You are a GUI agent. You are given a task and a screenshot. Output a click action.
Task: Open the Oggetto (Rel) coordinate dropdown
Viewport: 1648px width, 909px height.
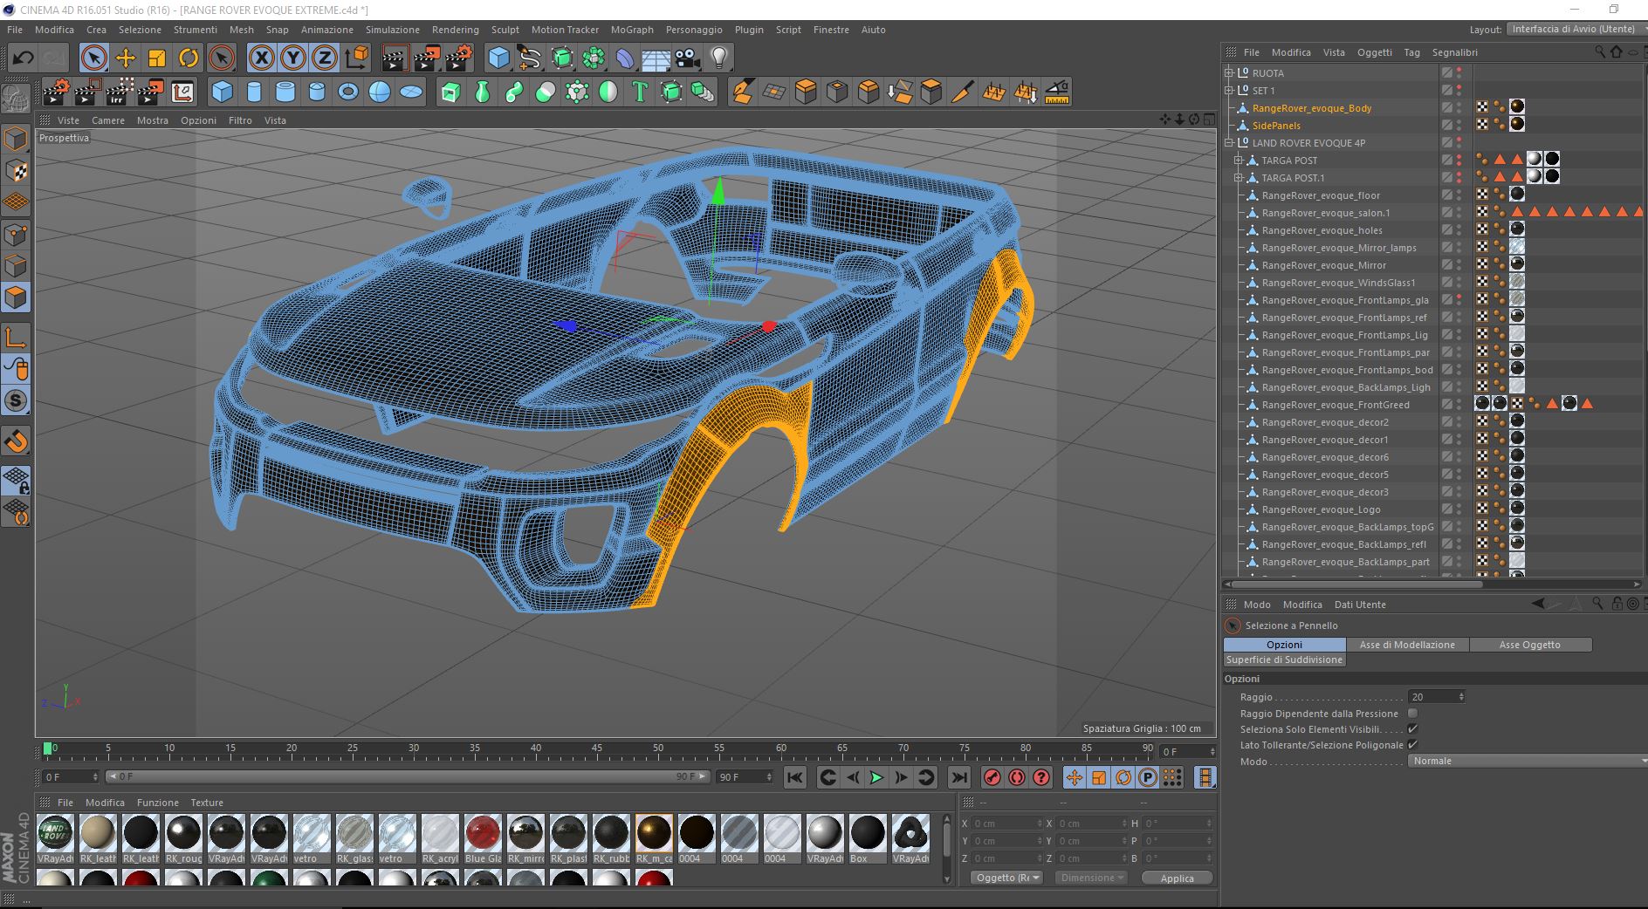(1008, 878)
